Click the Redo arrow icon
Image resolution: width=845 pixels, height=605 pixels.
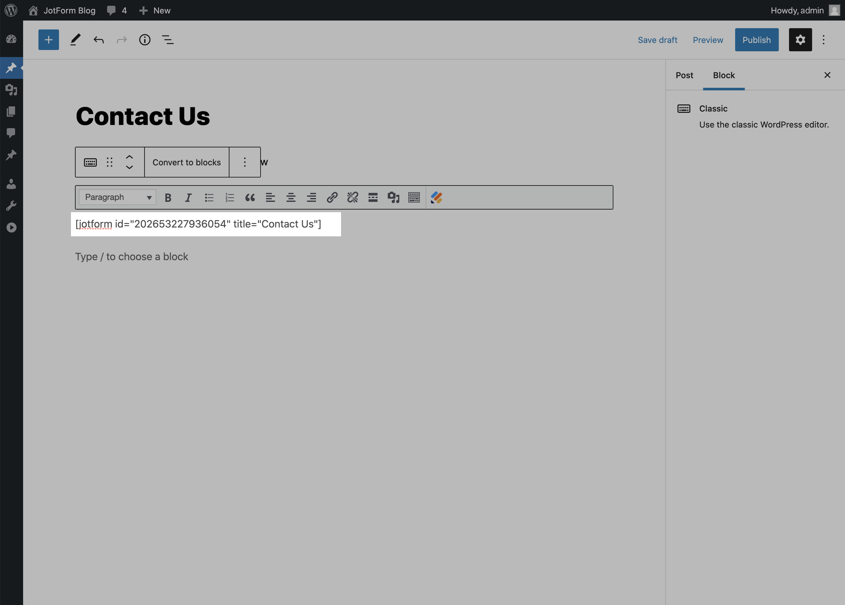[x=121, y=39]
